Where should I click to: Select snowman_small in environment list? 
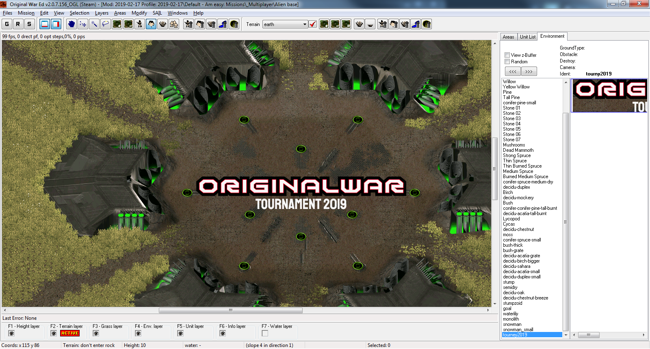click(x=518, y=330)
